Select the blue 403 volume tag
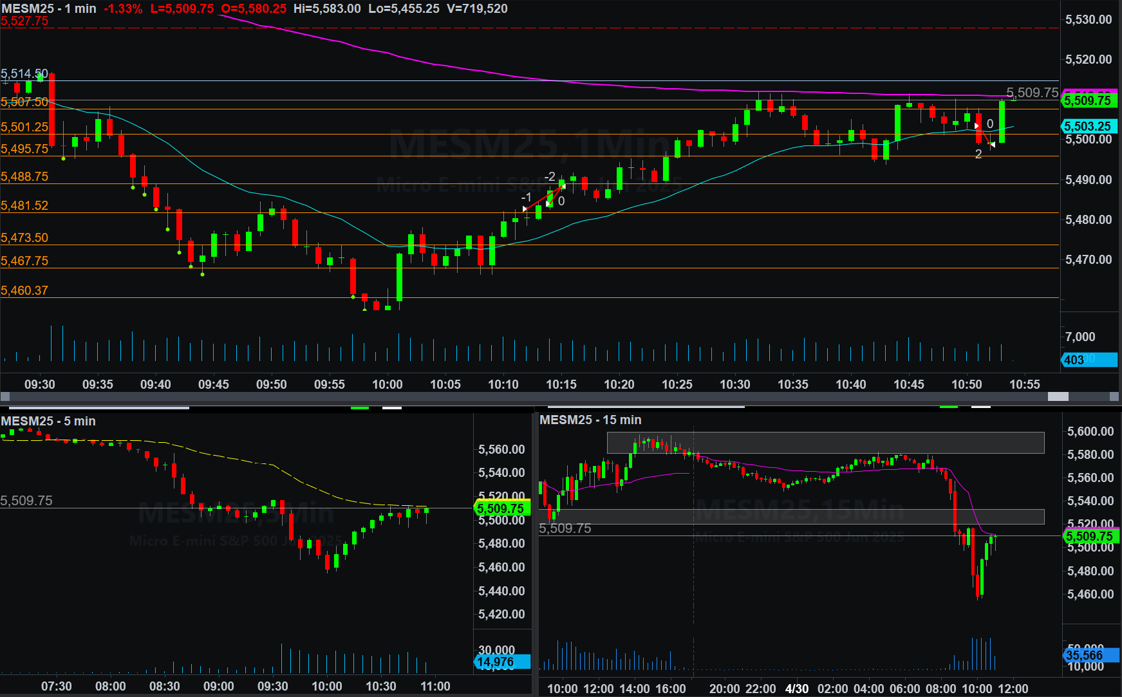 (1088, 360)
